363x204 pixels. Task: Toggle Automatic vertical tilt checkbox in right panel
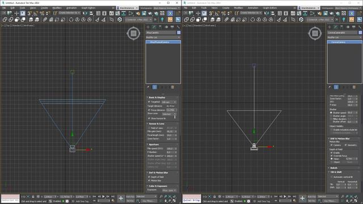331,177
